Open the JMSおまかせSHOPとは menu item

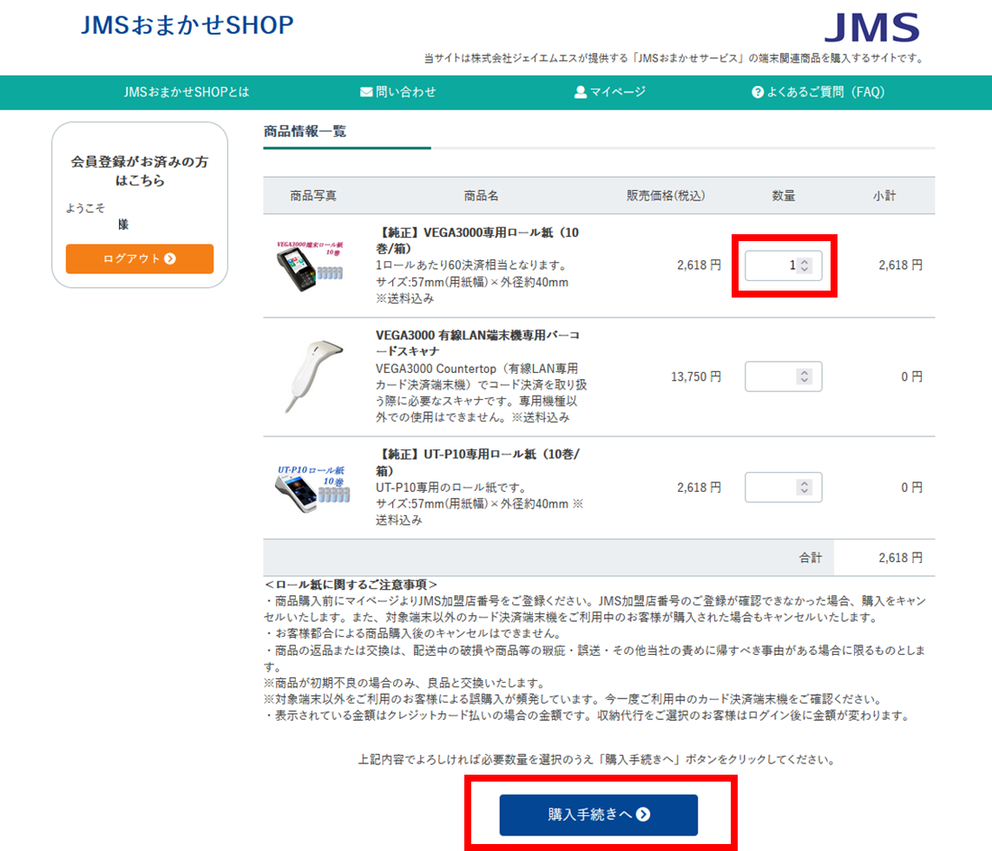pos(187,92)
